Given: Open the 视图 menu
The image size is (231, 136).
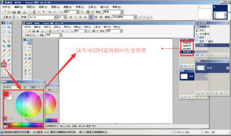Looking at the screenshot, I should (31, 7).
